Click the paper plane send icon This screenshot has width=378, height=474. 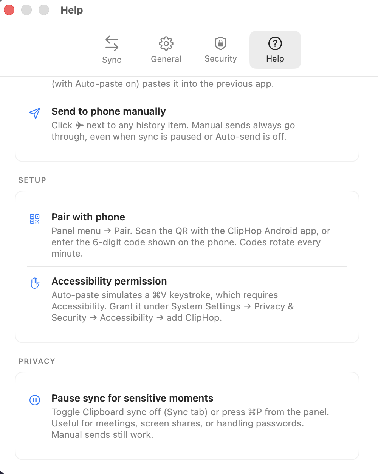point(34,113)
